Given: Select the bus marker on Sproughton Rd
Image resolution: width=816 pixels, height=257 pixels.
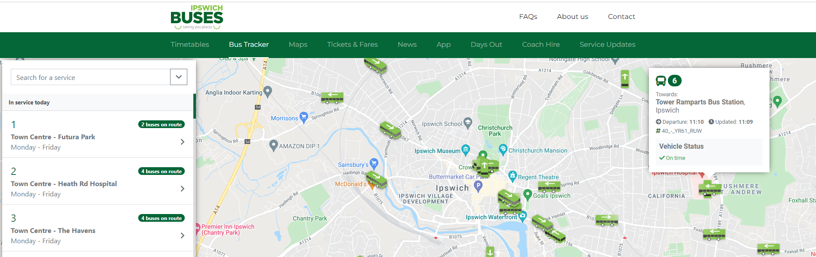Looking at the screenshot, I should [x=332, y=98].
